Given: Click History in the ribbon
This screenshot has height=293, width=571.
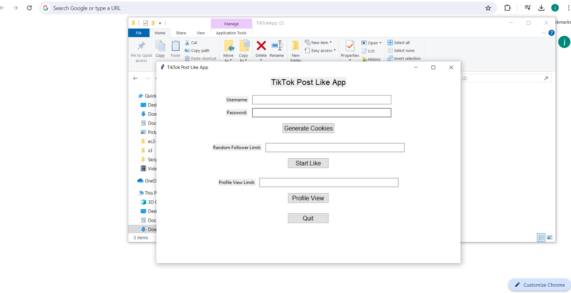Looking at the screenshot, I should click(x=371, y=59).
